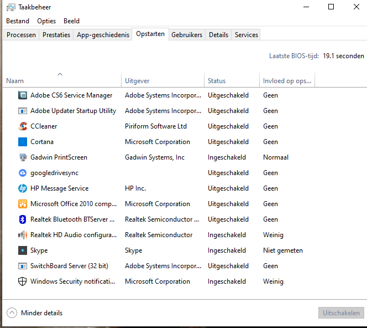Click the HP Message Service icon
Screen dimensions: 367x328
click(x=23, y=188)
